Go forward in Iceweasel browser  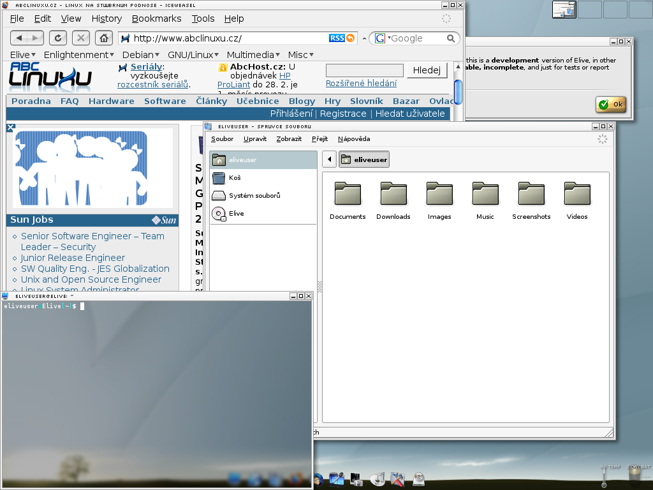pyautogui.click(x=36, y=38)
